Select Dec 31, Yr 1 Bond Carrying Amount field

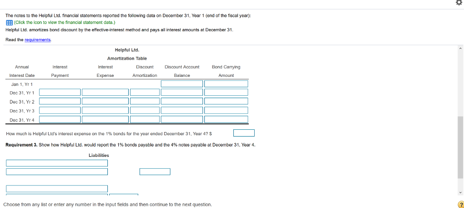point(226,92)
